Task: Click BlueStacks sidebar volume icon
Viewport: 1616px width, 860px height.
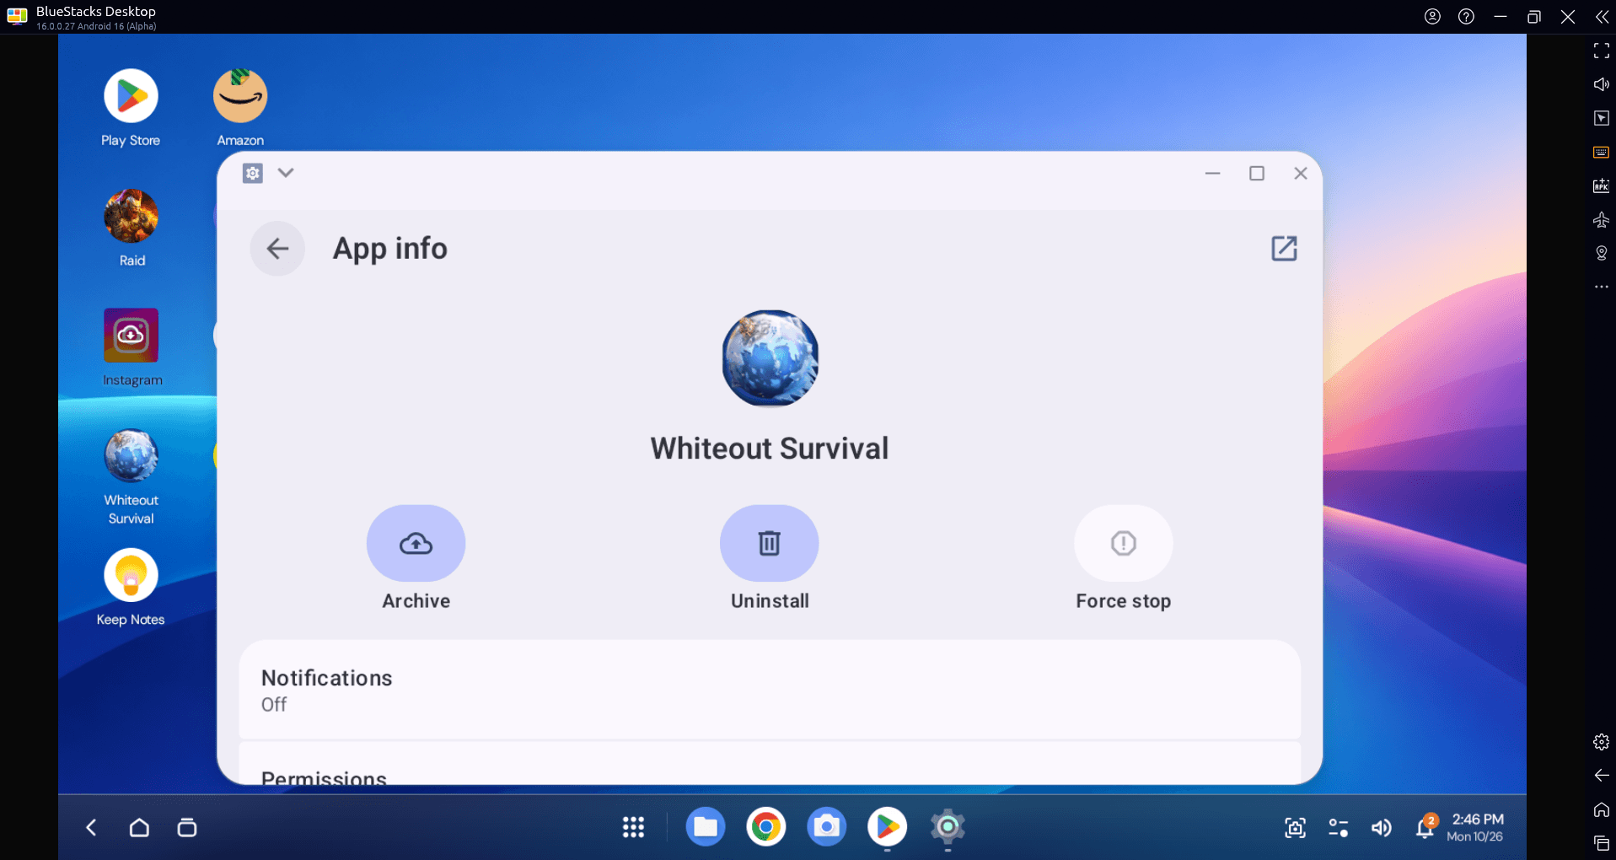Action: coord(1602,84)
